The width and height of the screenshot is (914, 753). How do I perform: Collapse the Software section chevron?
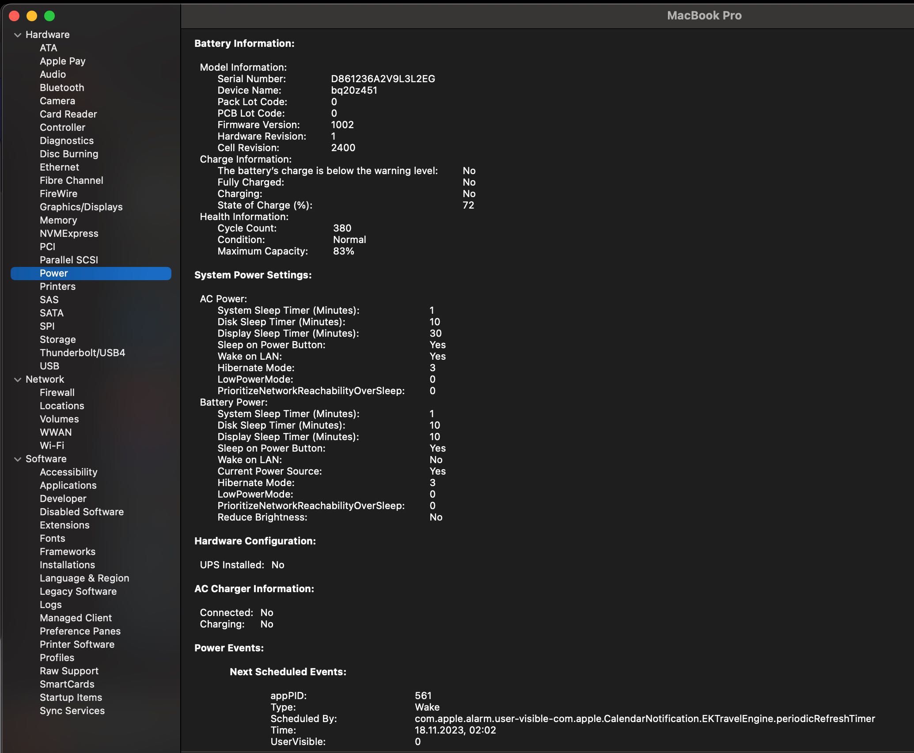18,459
